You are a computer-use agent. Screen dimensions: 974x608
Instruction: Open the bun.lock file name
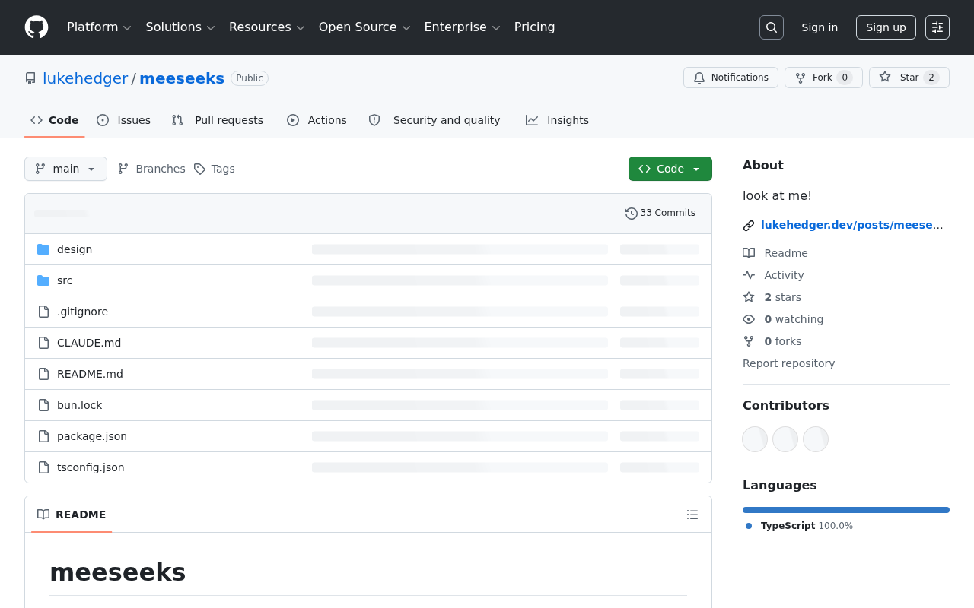click(79, 405)
